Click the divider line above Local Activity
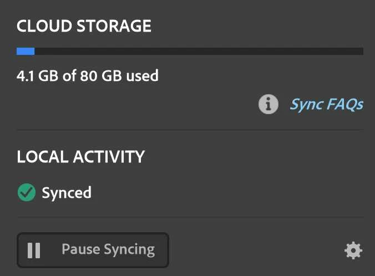This screenshot has width=375, height=276. (x=190, y=130)
